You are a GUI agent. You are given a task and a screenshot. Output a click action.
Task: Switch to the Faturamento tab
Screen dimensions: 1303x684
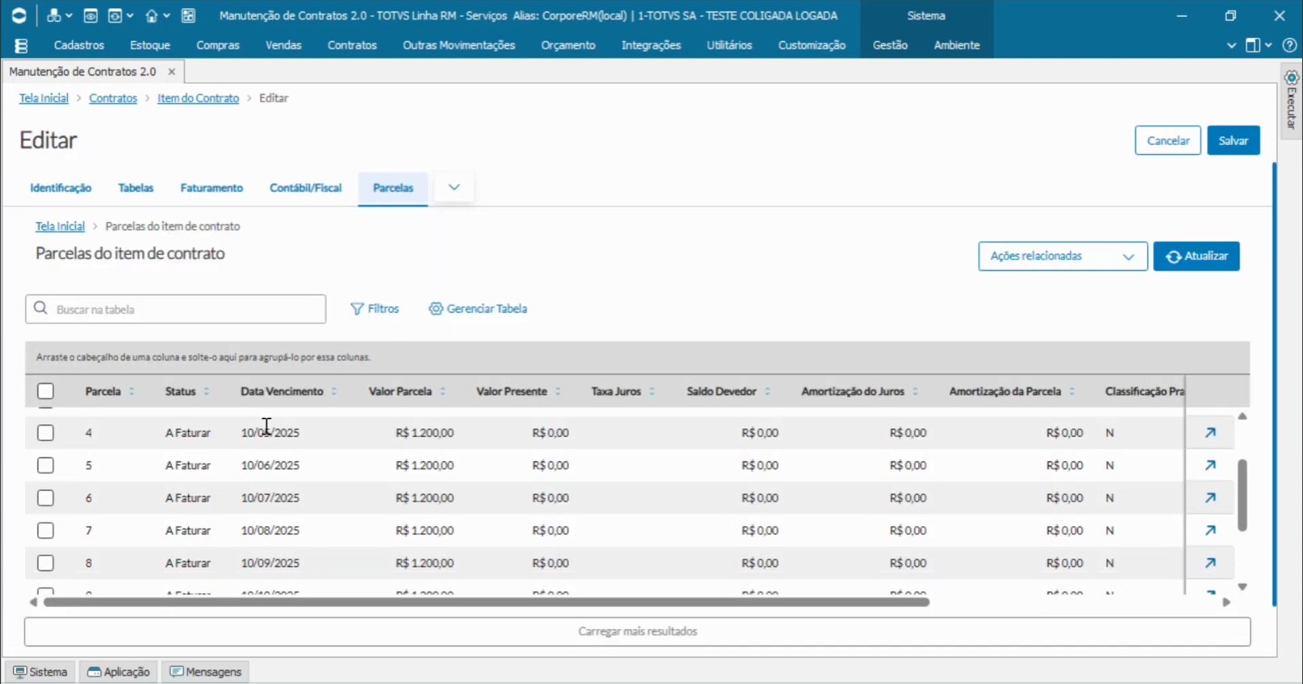tap(211, 188)
